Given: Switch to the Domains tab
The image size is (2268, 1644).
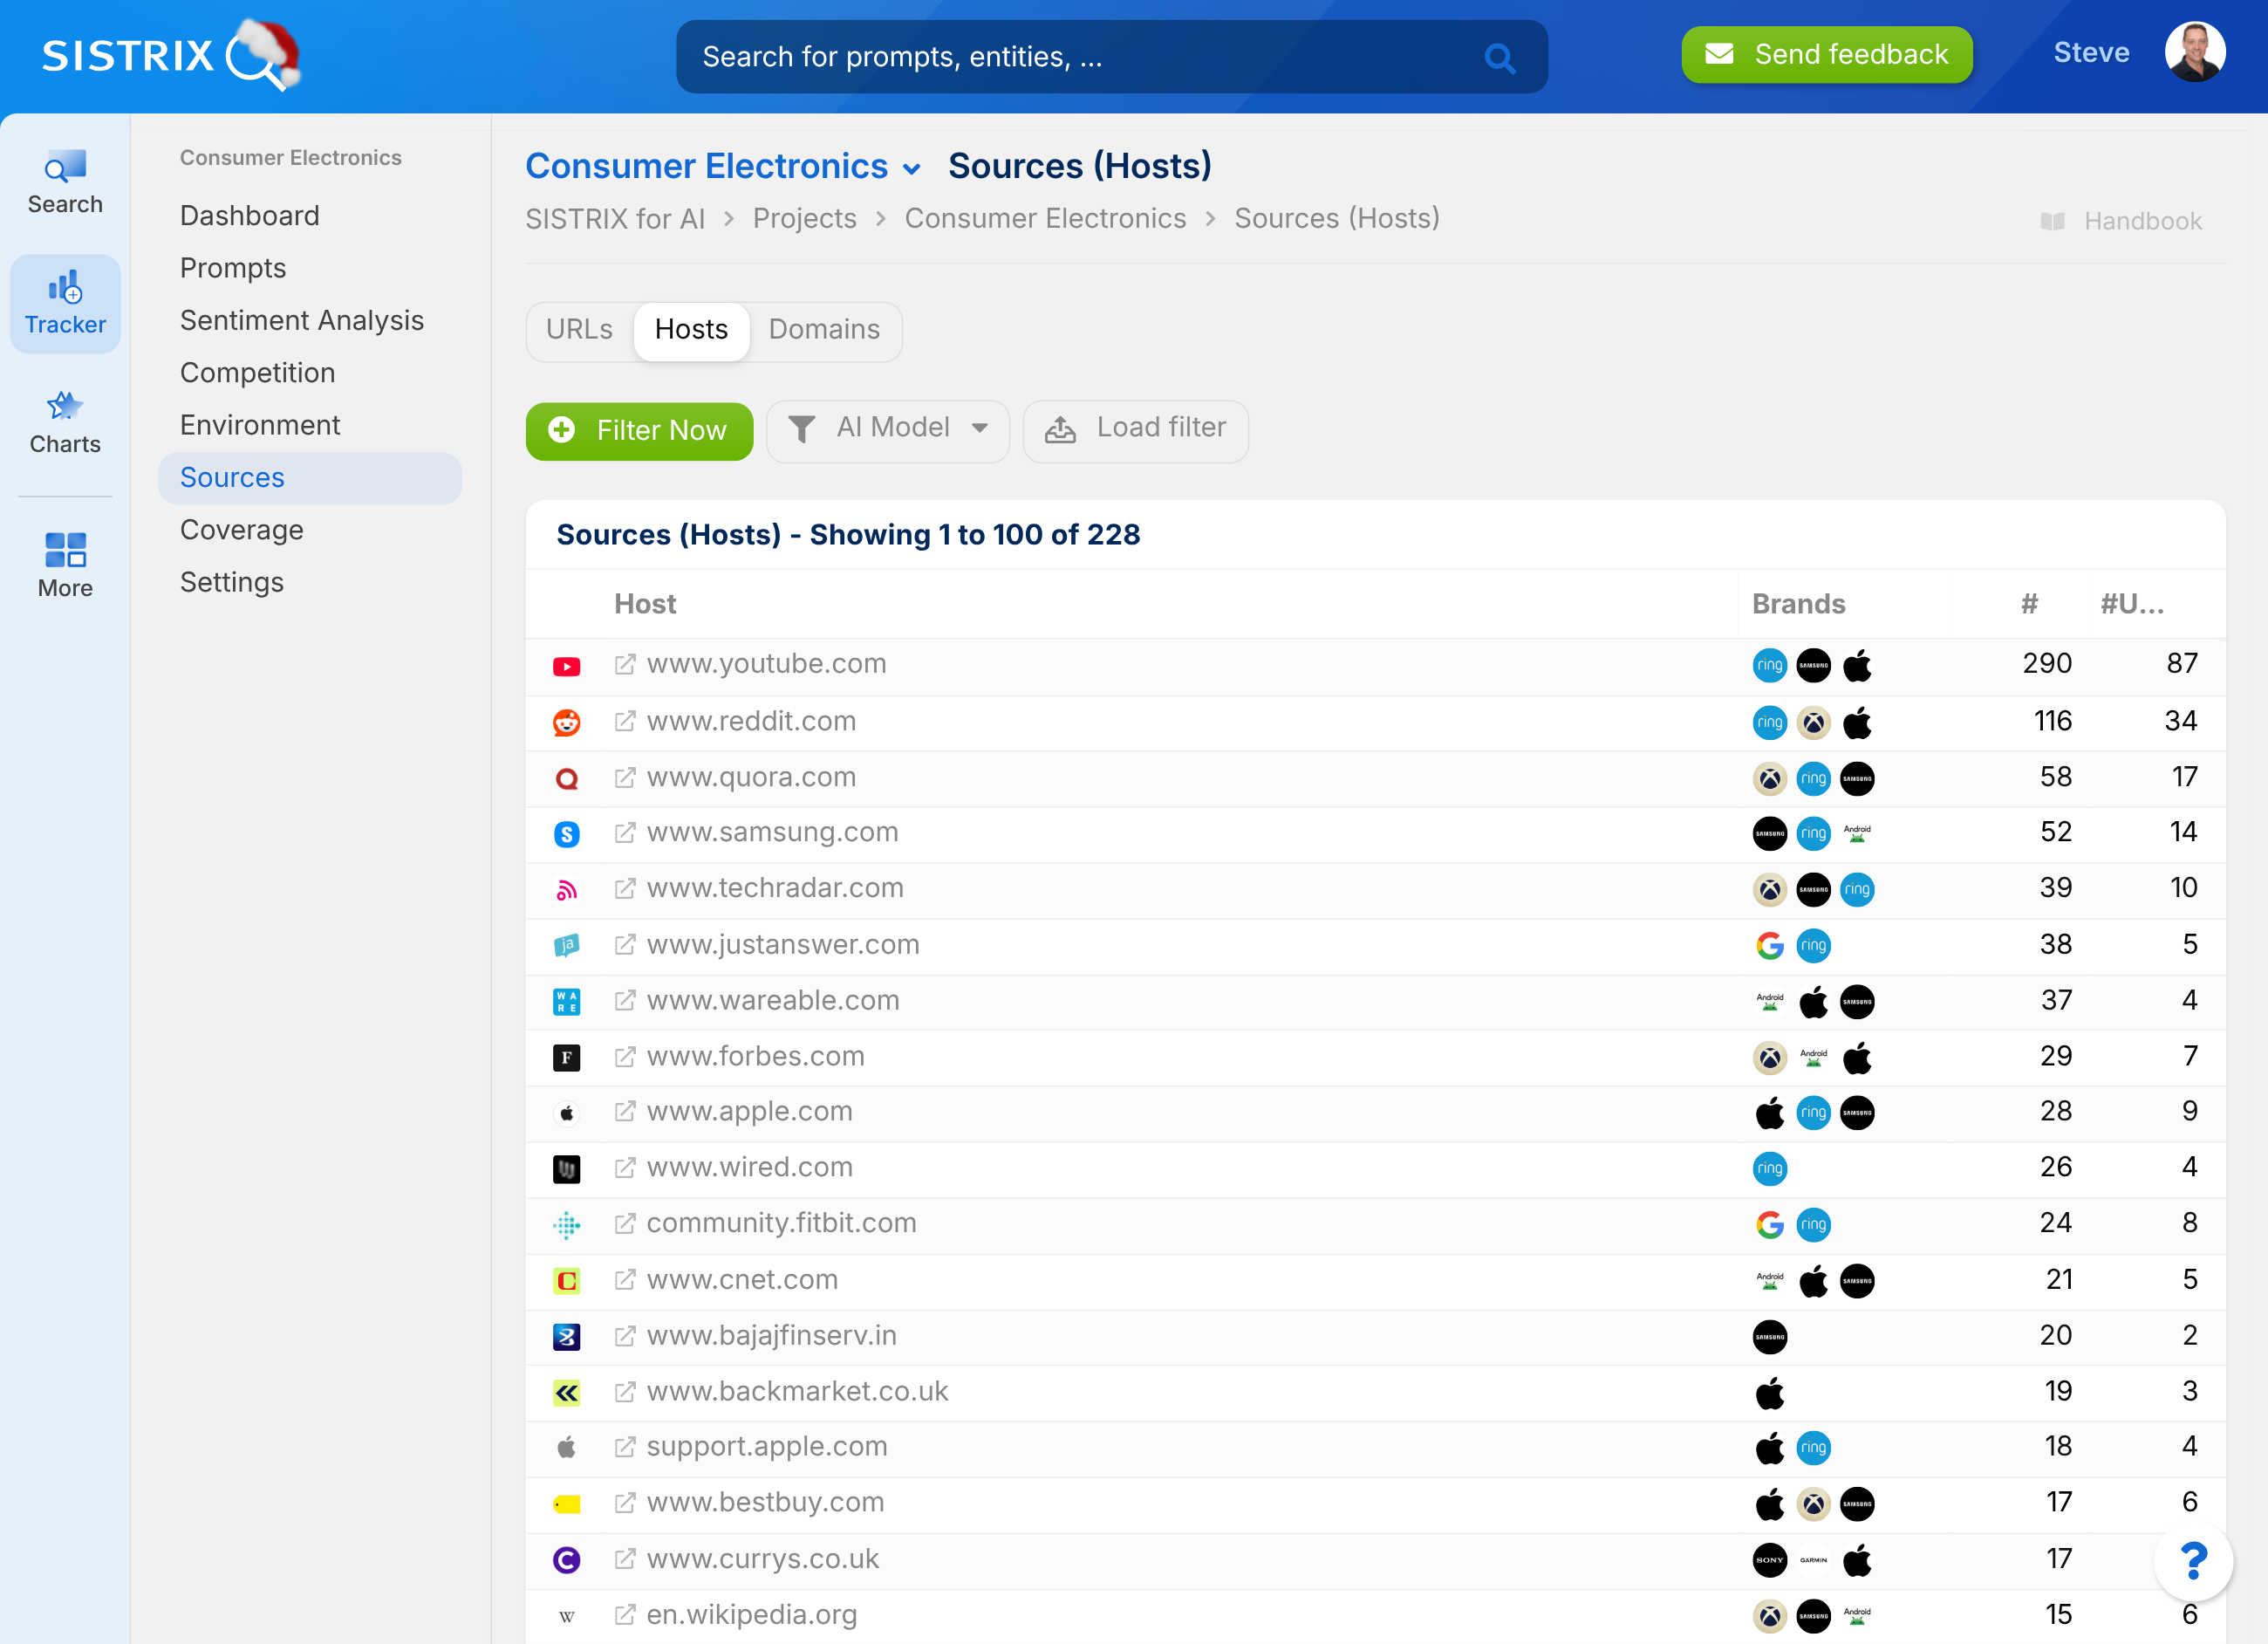Looking at the screenshot, I should pyautogui.click(x=824, y=329).
